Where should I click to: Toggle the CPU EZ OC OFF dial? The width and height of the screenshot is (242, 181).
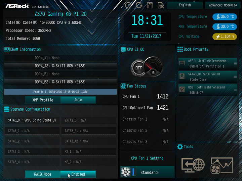click(138, 68)
